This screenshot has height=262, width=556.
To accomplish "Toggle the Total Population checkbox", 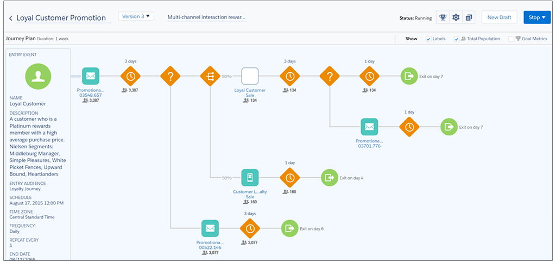I will pos(457,39).
